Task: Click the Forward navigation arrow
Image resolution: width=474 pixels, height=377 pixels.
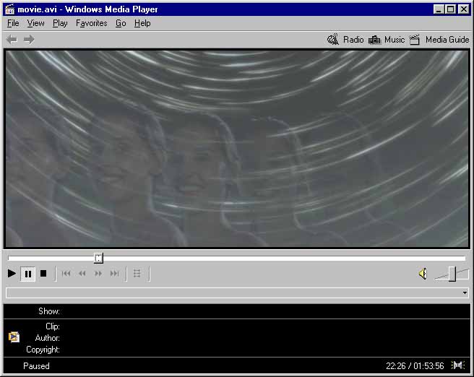Action: coord(29,40)
